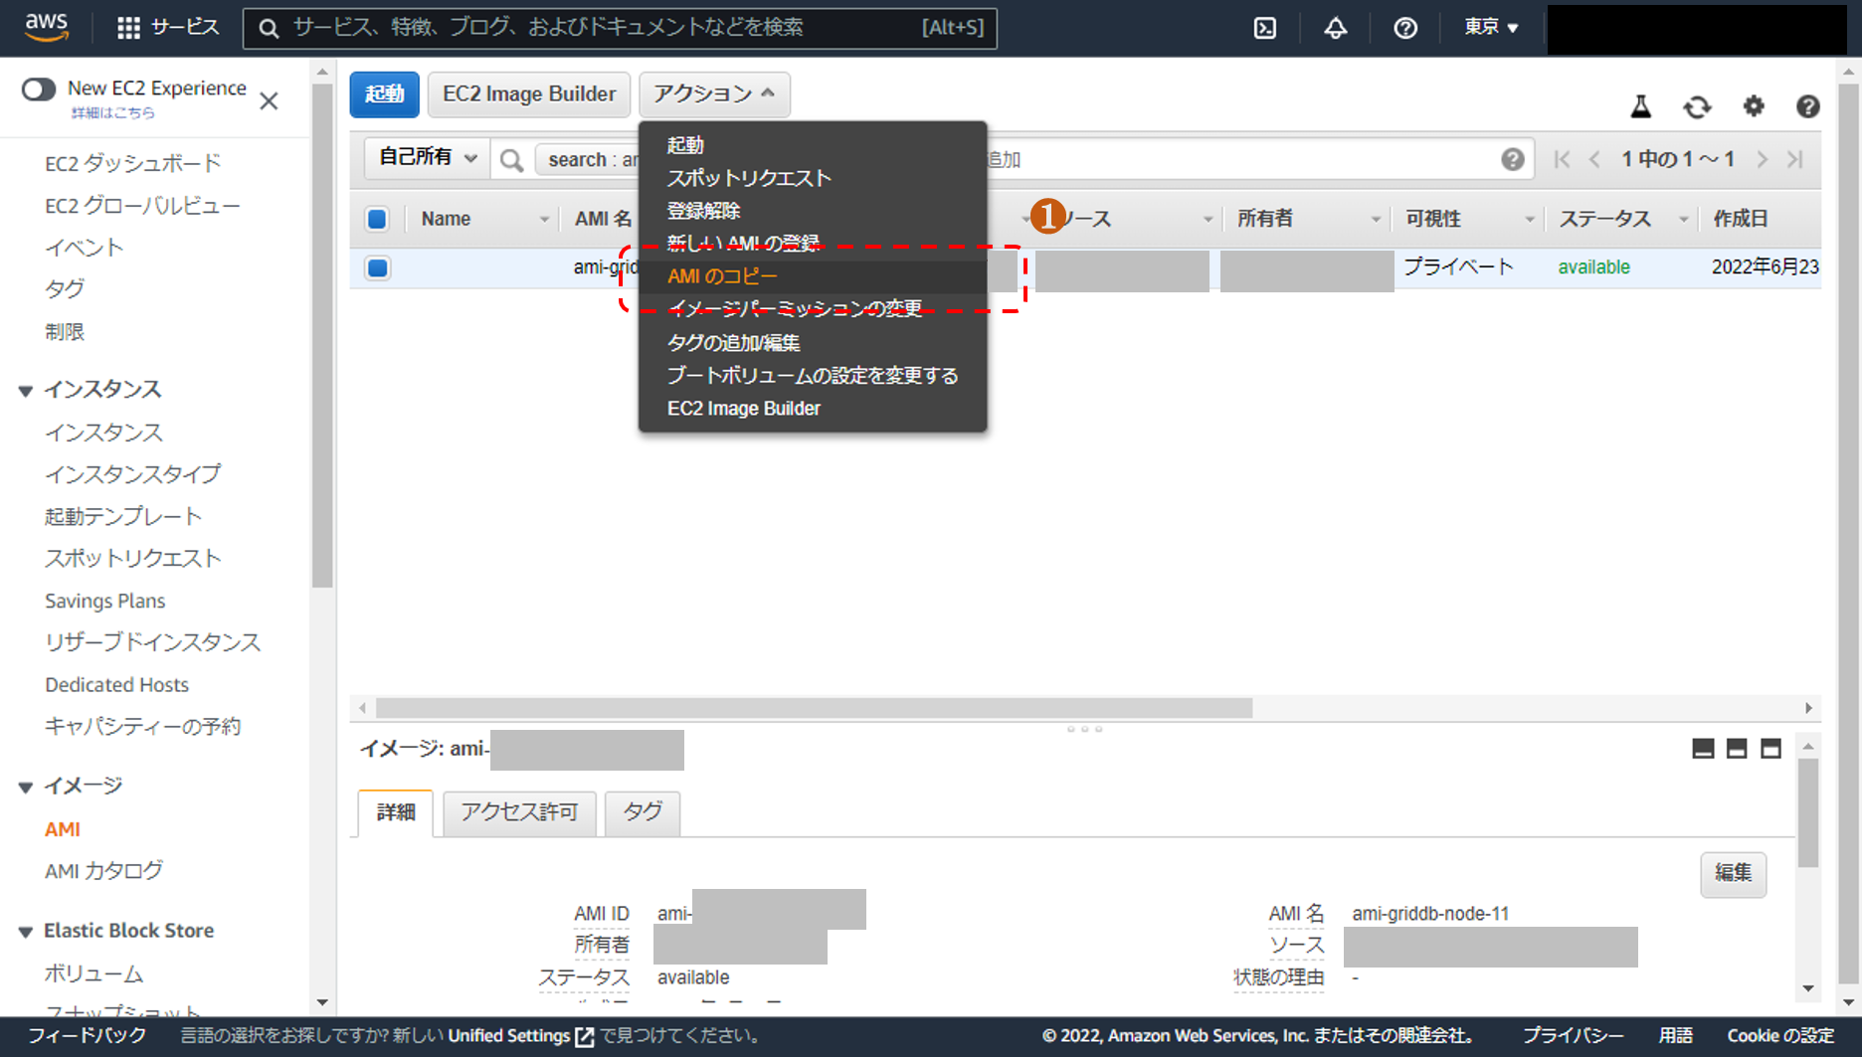Open AWS CloudShell icon in top bar
Screen dimensions: 1862x1057
click(x=1264, y=28)
